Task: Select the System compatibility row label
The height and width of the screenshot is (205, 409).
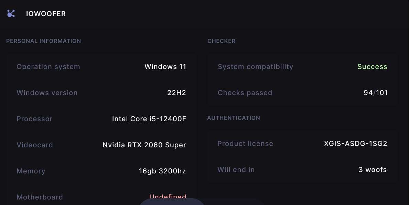Action: [255, 67]
